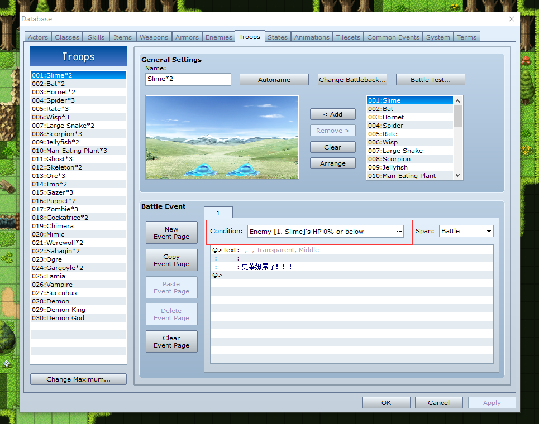Click the Autoname button
This screenshot has width=539, height=424.
tap(274, 80)
